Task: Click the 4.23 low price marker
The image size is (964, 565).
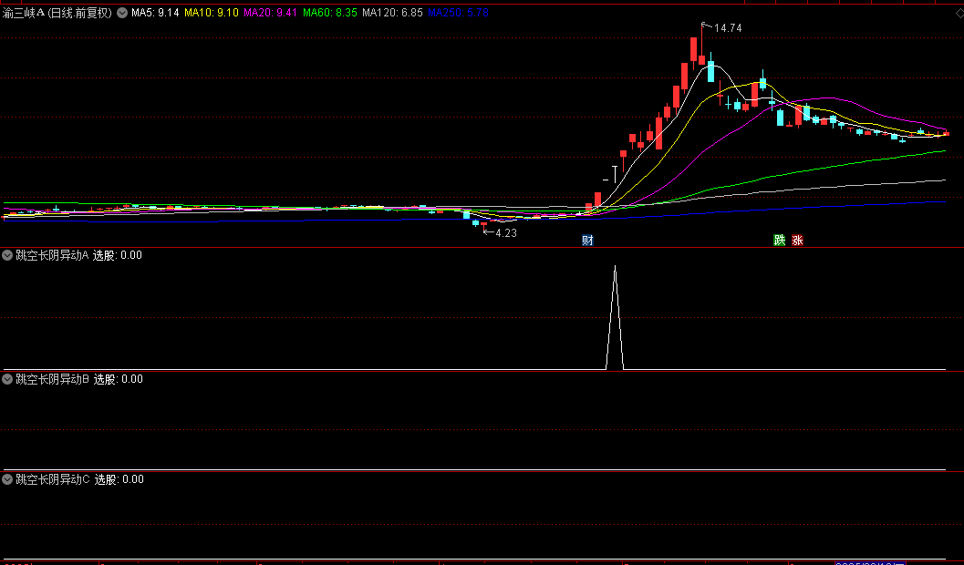Action: 506,233
